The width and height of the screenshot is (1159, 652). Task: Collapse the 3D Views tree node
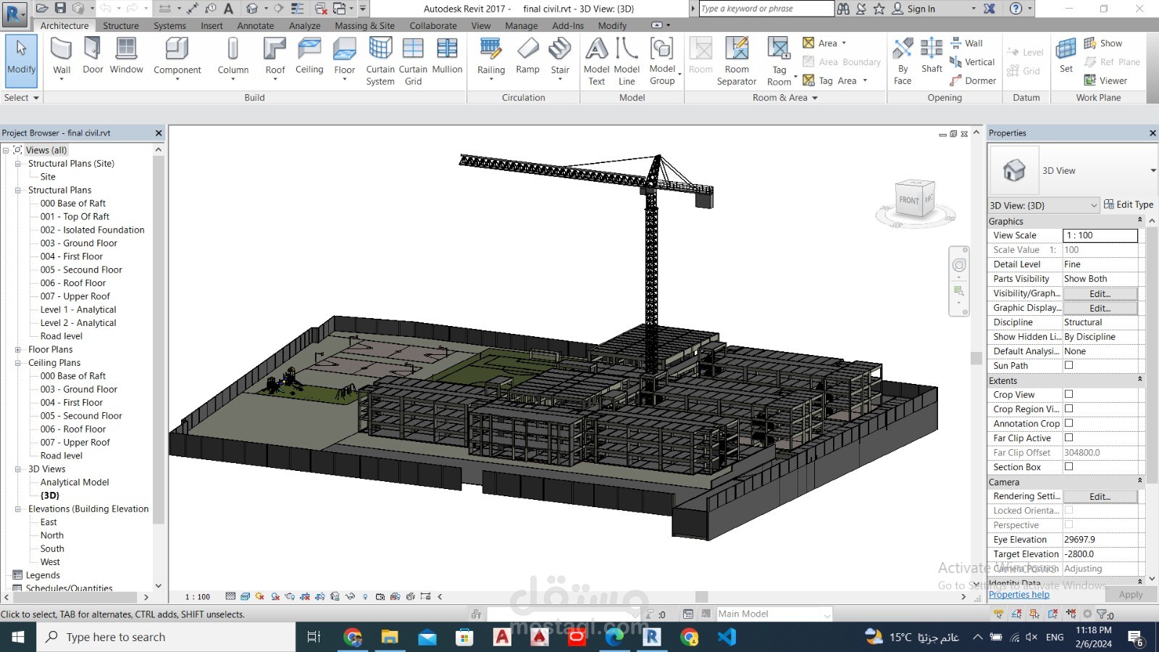(x=18, y=469)
